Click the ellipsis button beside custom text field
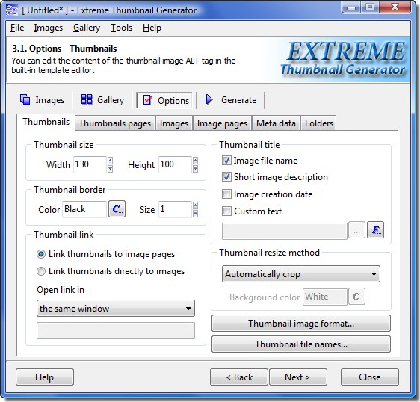Screen dimensions: 420x402 (356, 230)
